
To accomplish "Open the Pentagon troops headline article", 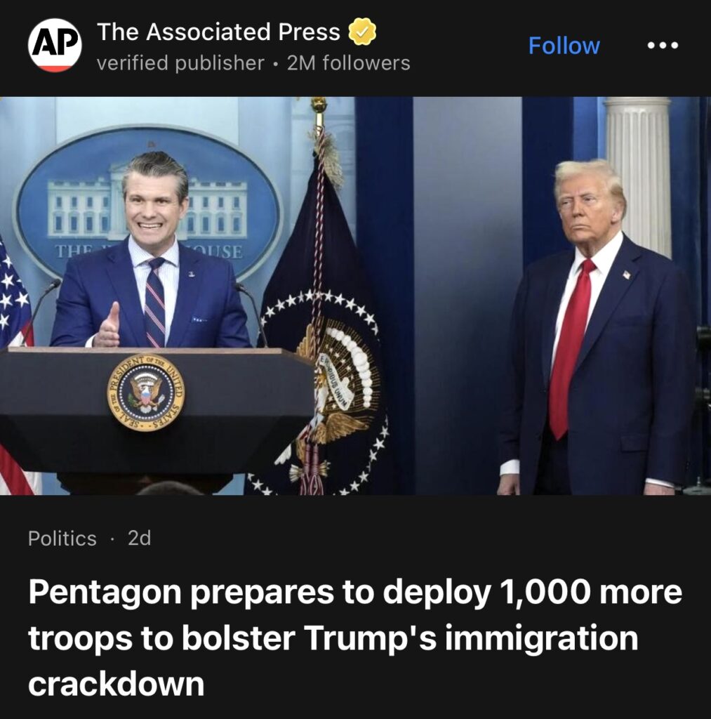I will pyautogui.click(x=355, y=638).
